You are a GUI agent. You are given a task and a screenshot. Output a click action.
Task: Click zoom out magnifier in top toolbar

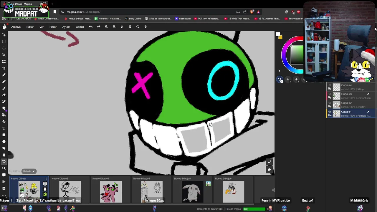coord(114,27)
